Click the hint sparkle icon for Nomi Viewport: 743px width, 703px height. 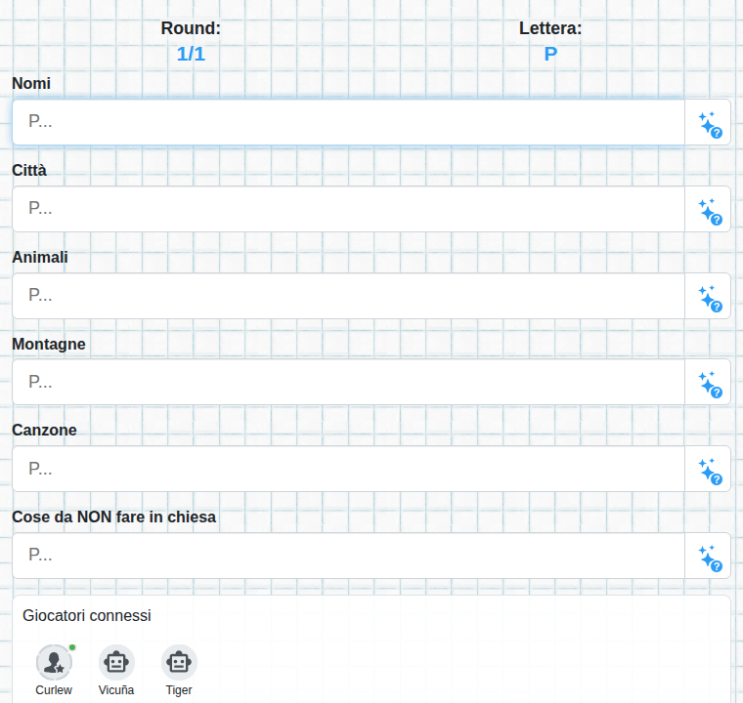coord(708,123)
